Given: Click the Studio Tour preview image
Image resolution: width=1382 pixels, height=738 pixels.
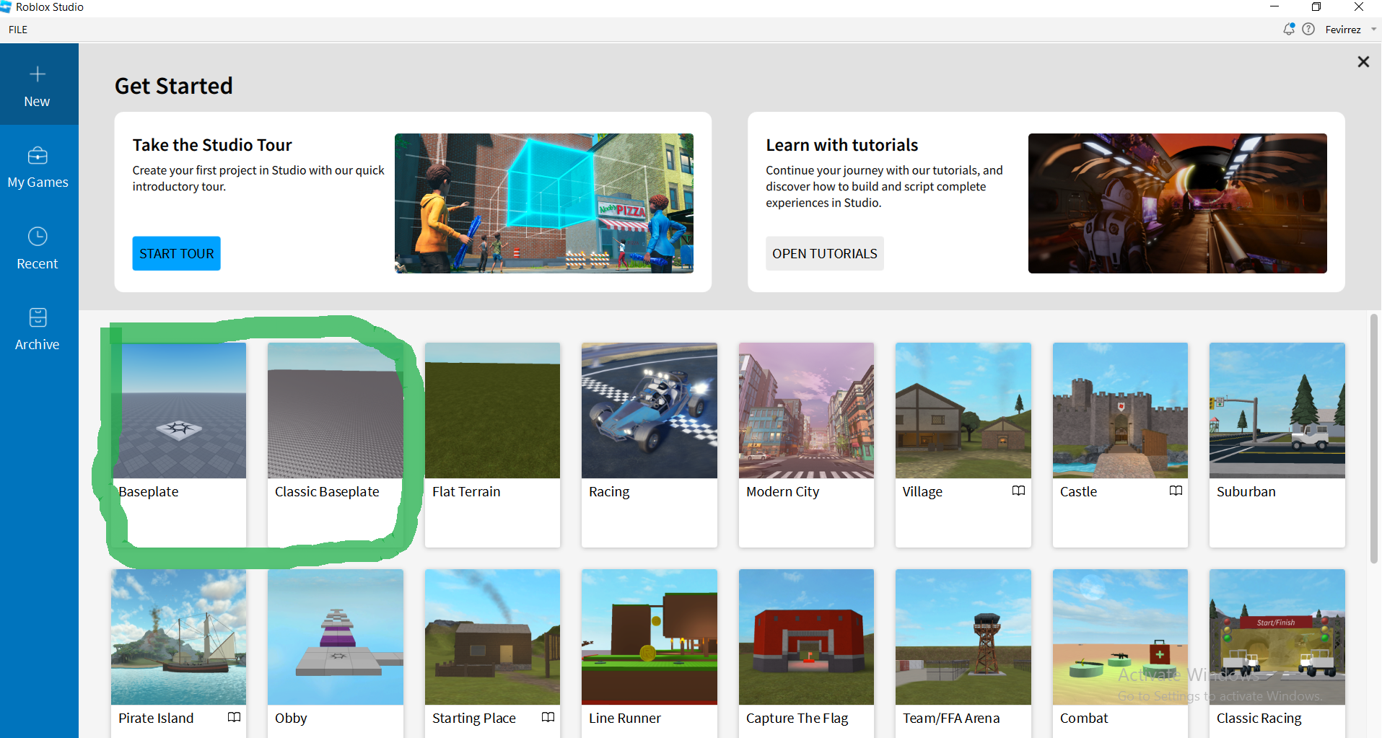Looking at the screenshot, I should (544, 203).
